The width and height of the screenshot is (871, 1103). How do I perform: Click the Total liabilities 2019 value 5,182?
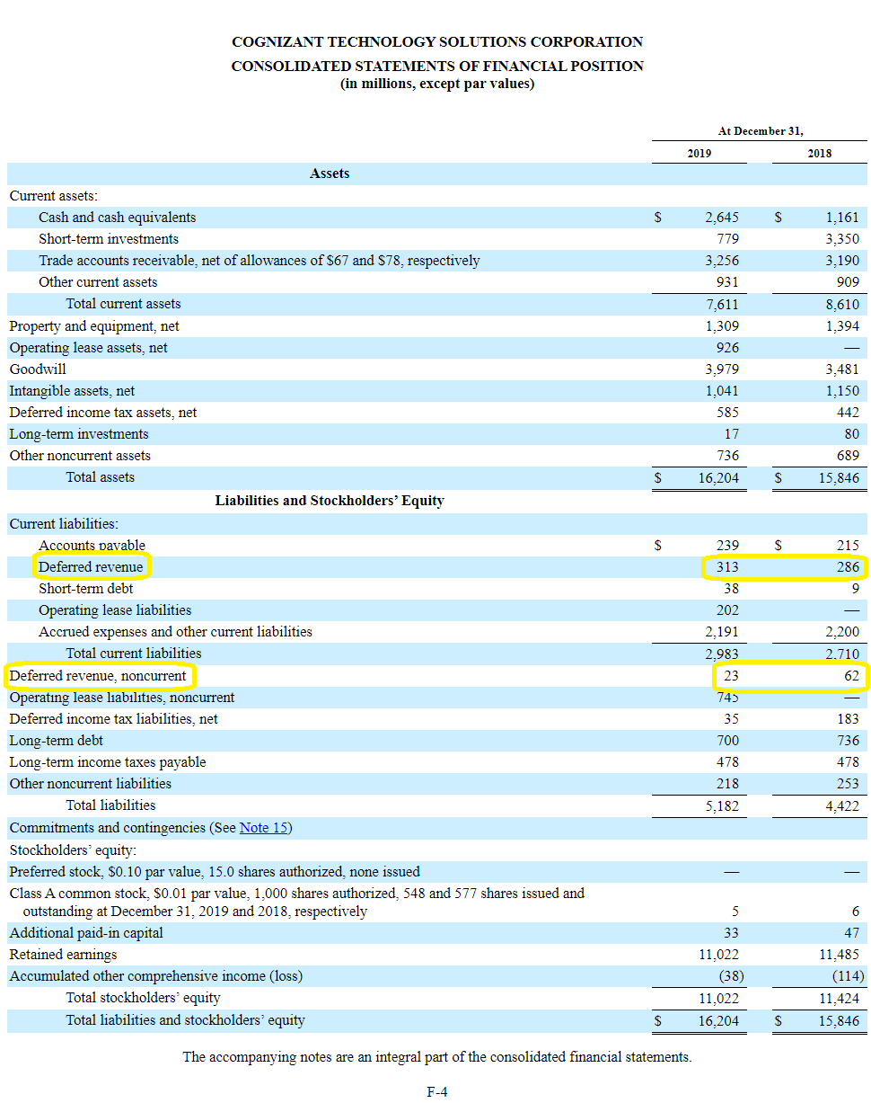[722, 806]
